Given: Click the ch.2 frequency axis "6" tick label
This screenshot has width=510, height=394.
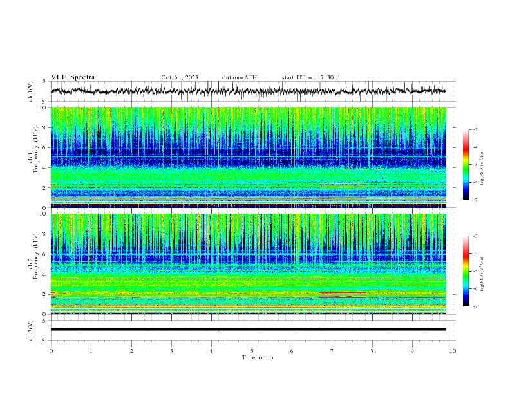Looking at the screenshot, I should click(x=45, y=254).
